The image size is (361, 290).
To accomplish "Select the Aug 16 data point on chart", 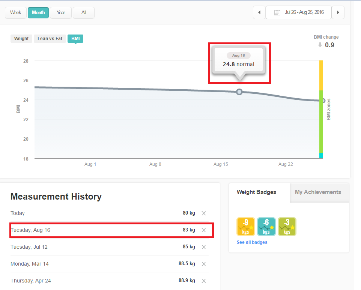I will tap(239, 92).
